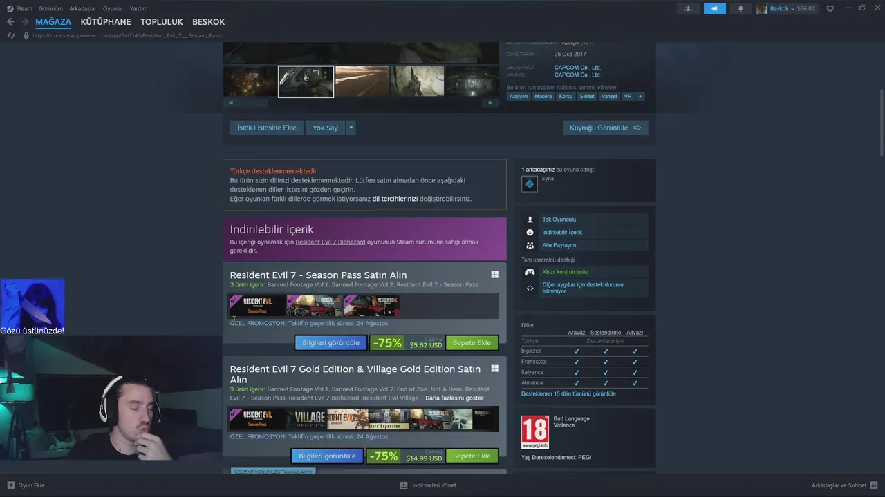
Task: Click the page's vertical scrollbar
Action: pos(882,99)
